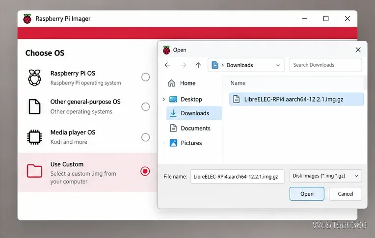Click the Raspberry Pi OS logo icon
The width and height of the screenshot is (375, 238).
pyautogui.click(x=35, y=78)
